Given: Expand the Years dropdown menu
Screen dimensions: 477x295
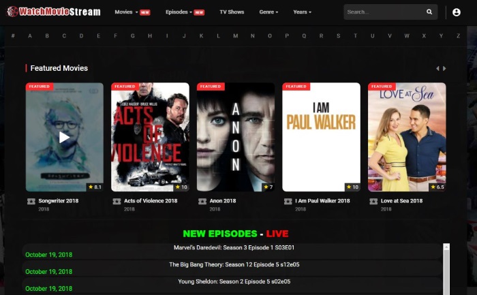Looking at the screenshot, I should [x=302, y=12].
